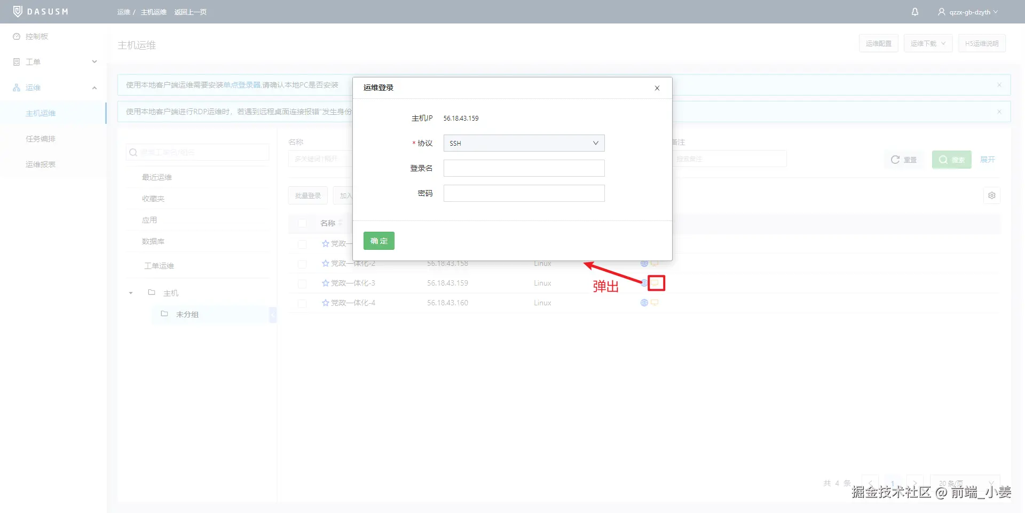1025x513 pixels.
Task: Click the 单点登录器 link in notice
Action: [242, 85]
